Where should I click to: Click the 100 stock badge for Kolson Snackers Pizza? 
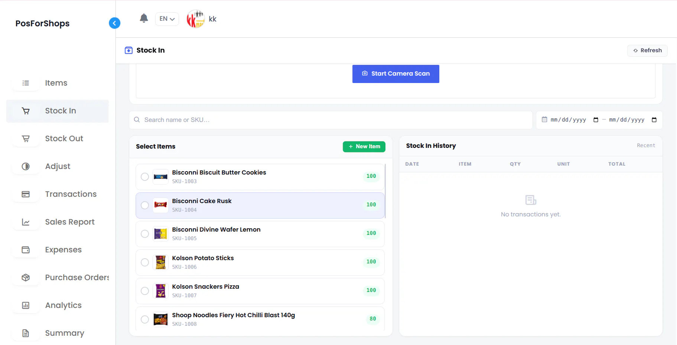click(x=371, y=290)
